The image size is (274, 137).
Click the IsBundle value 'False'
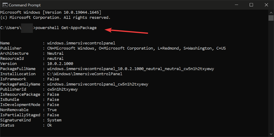pos(53,100)
